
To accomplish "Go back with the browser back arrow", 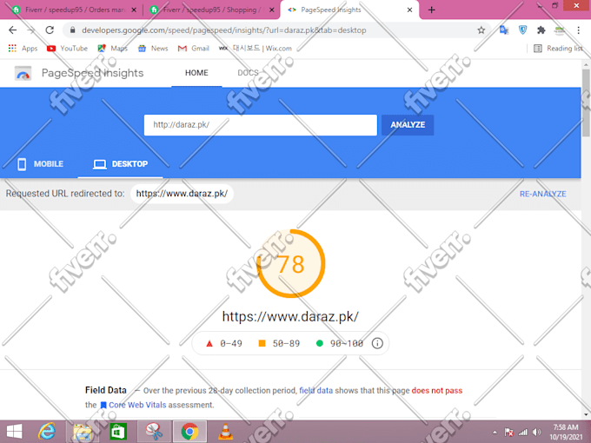I will point(12,30).
